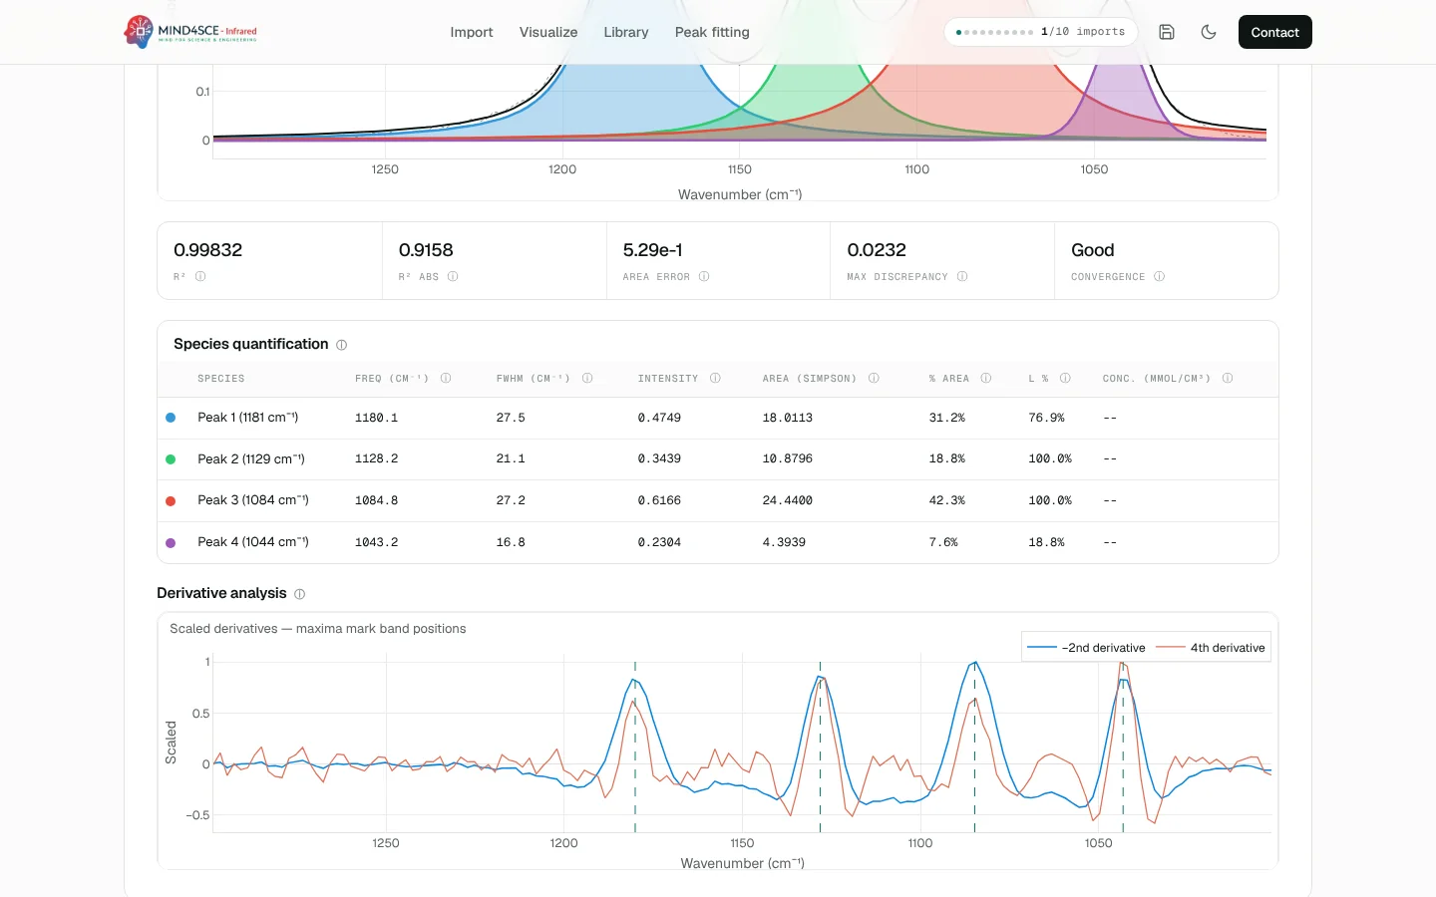The height and width of the screenshot is (897, 1436).
Task: Click info icon beside % AREA column
Action: 985,378
